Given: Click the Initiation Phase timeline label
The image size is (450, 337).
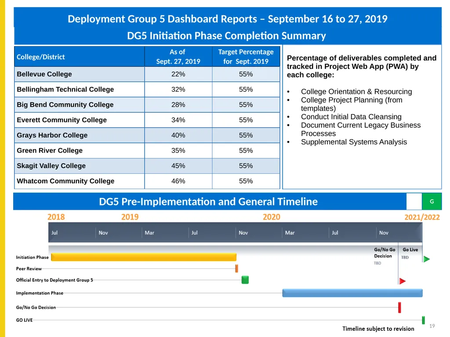Looking at the screenshot, I should coord(32,257).
